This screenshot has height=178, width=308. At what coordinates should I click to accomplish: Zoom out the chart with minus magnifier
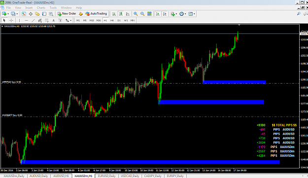[142, 14]
